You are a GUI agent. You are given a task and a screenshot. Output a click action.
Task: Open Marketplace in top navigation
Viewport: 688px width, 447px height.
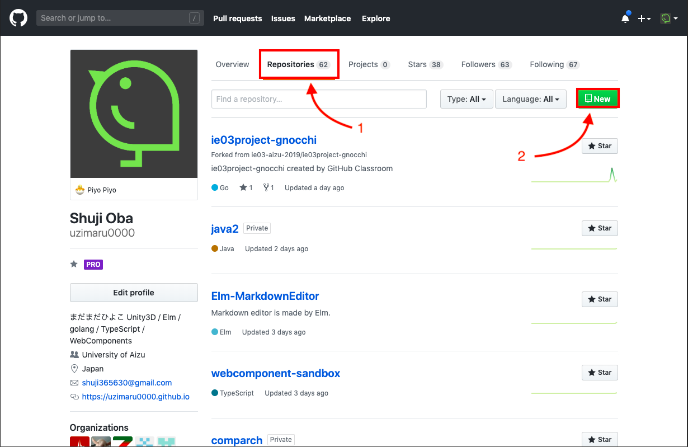(327, 18)
